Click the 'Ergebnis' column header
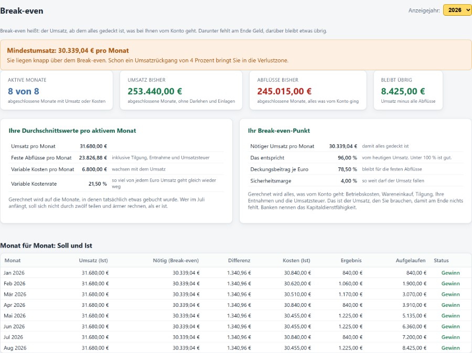472x353 pixels. tap(351, 261)
